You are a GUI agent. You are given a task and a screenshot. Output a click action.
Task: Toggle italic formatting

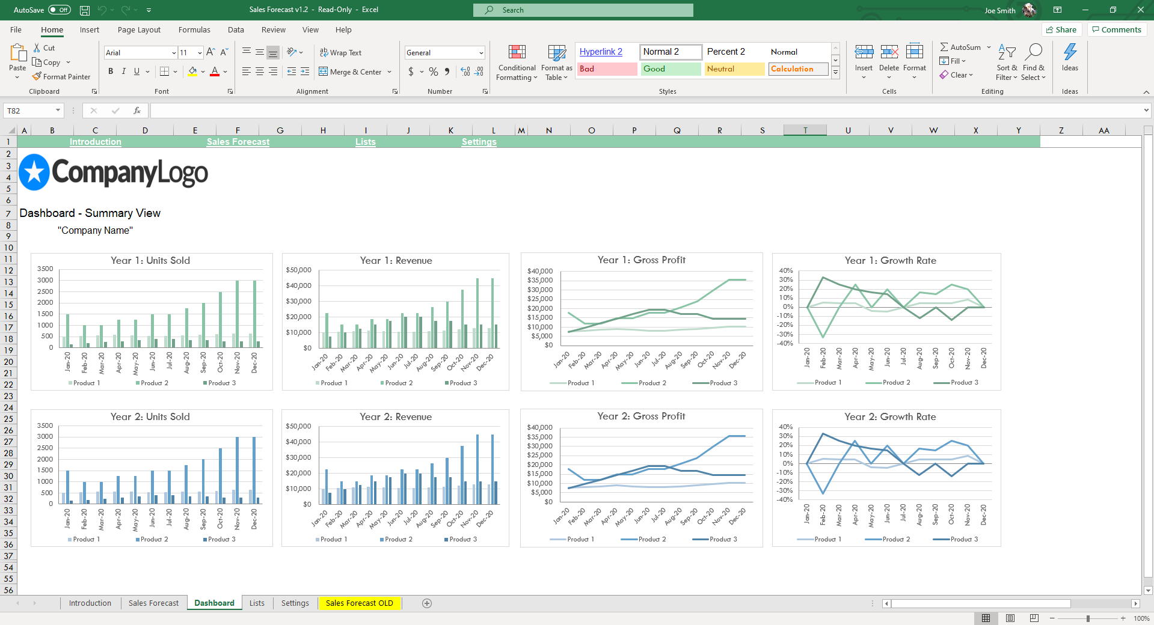[x=123, y=71]
